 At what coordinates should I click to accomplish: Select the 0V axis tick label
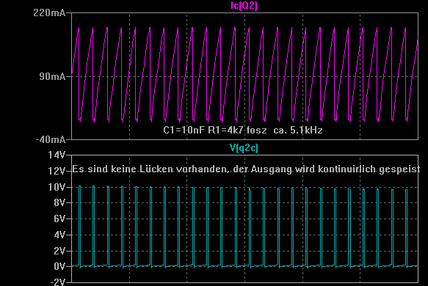(59, 266)
